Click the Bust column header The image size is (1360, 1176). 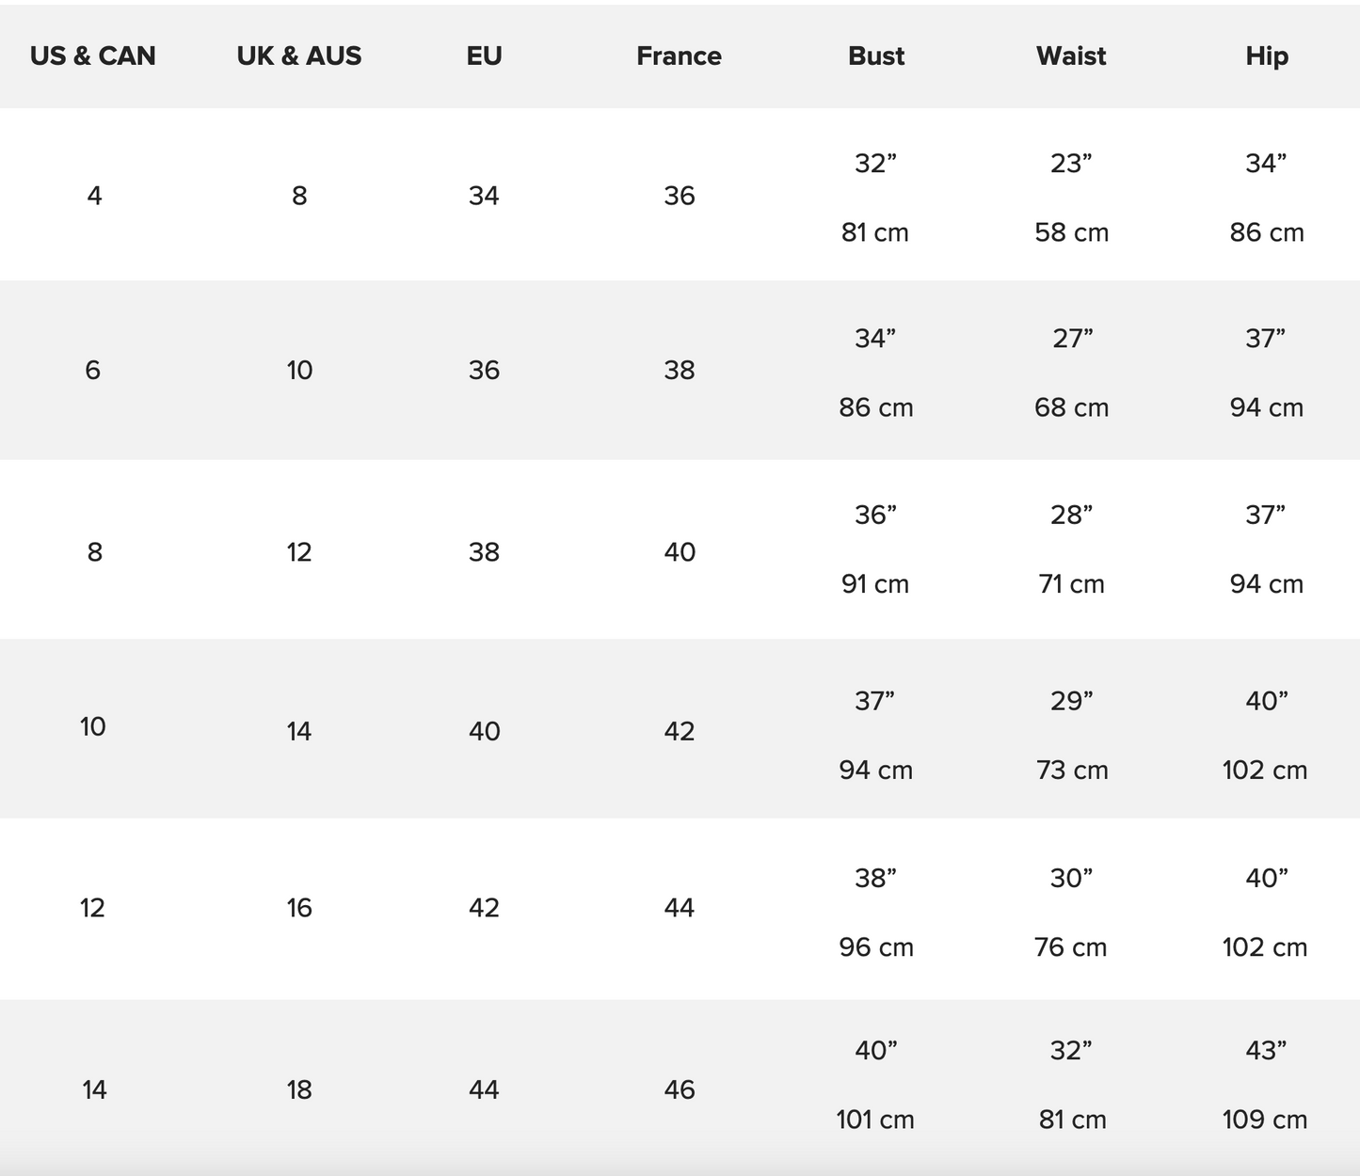tap(876, 56)
